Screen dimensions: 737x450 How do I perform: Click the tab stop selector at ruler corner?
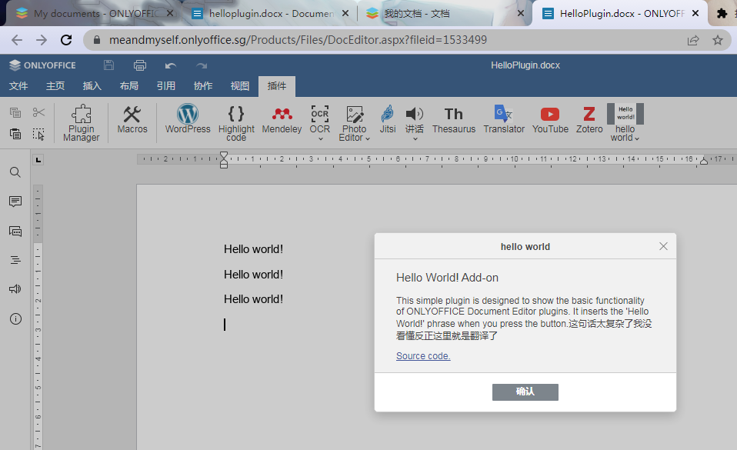38,160
